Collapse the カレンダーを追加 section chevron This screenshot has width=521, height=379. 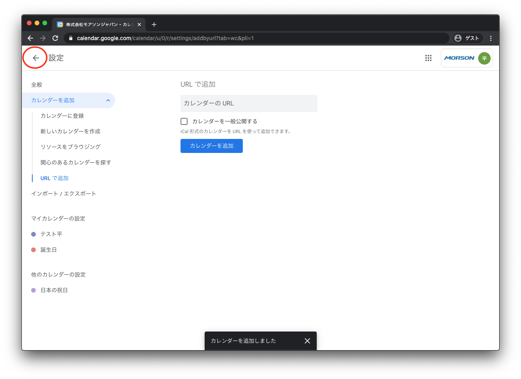(108, 100)
